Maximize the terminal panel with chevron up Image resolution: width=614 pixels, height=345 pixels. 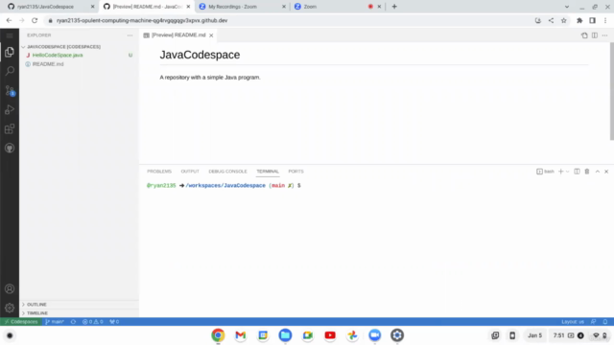coord(598,172)
